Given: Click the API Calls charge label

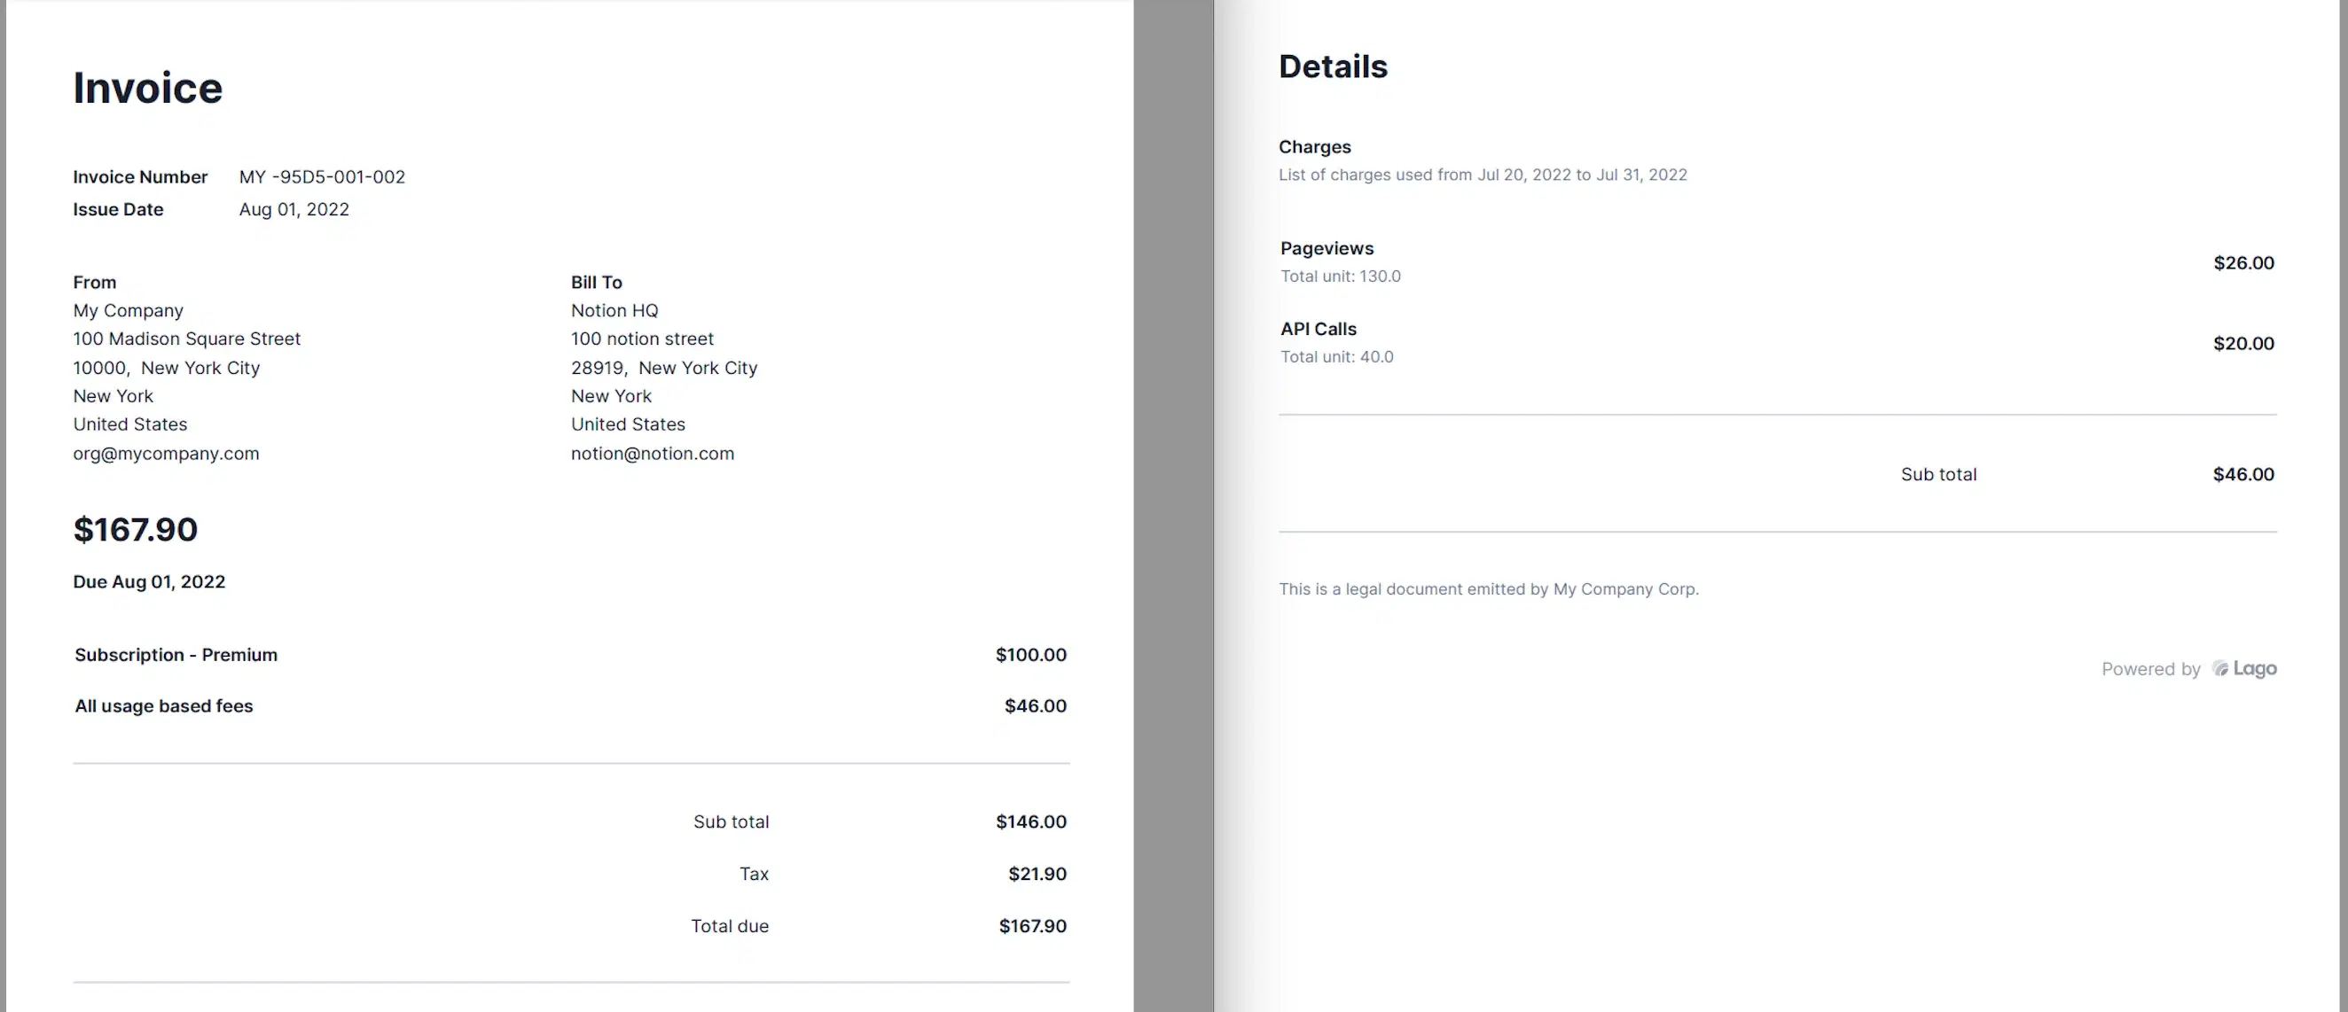Looking at the screenshot, I should (x=1318, y=329).
